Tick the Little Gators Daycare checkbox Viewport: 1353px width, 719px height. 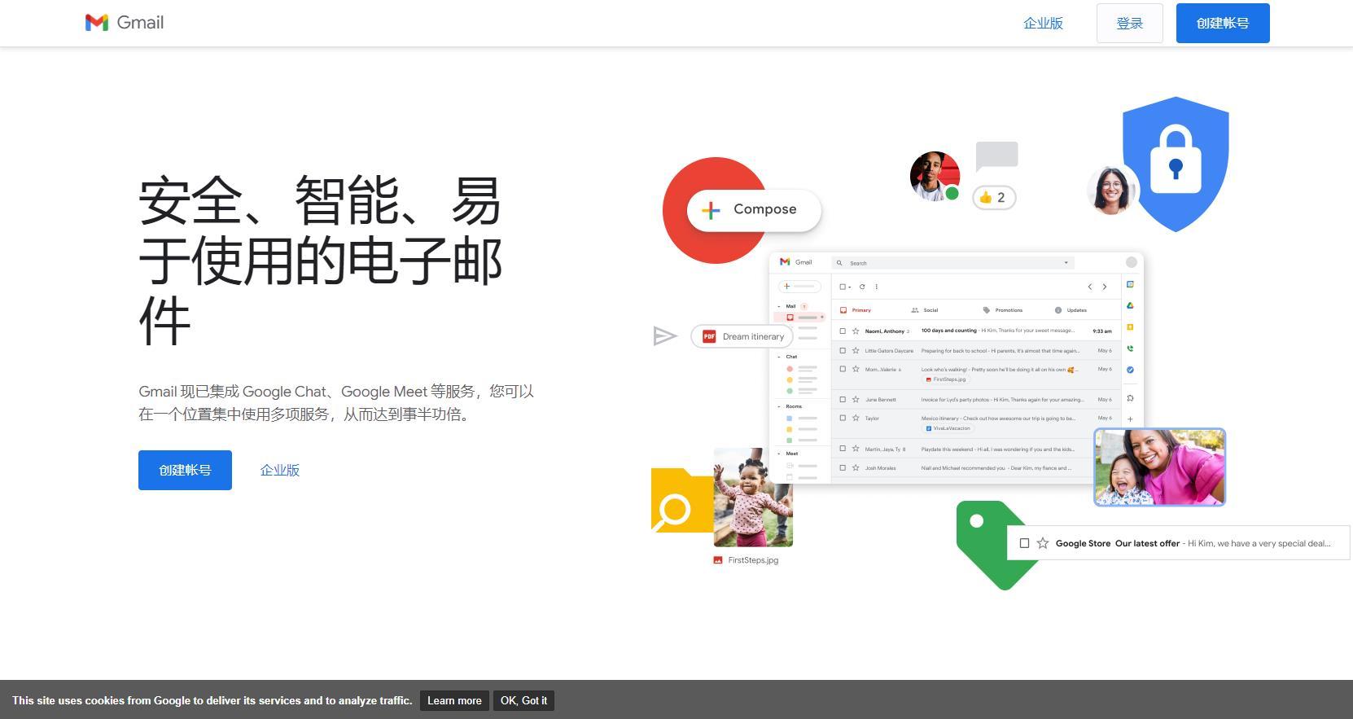pyautogui.click(x=843, y=350)
